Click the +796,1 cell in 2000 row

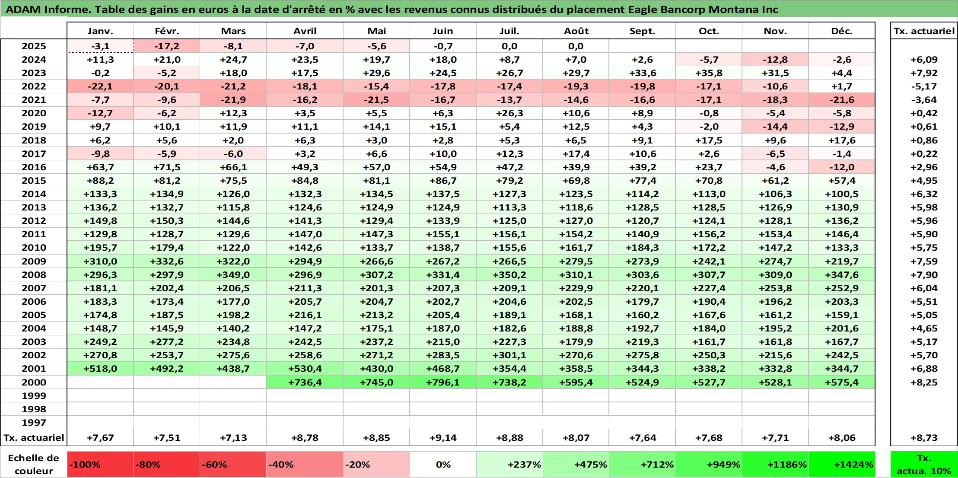pyautogui.click(x=443, y=382)
